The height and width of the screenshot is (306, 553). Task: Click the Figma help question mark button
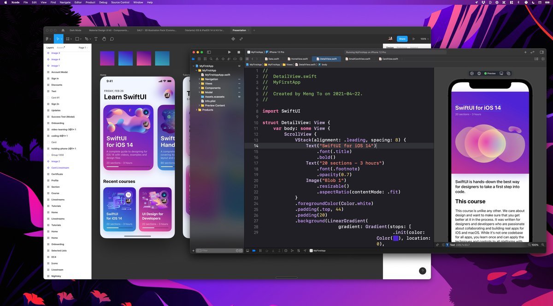pos(422,271)
